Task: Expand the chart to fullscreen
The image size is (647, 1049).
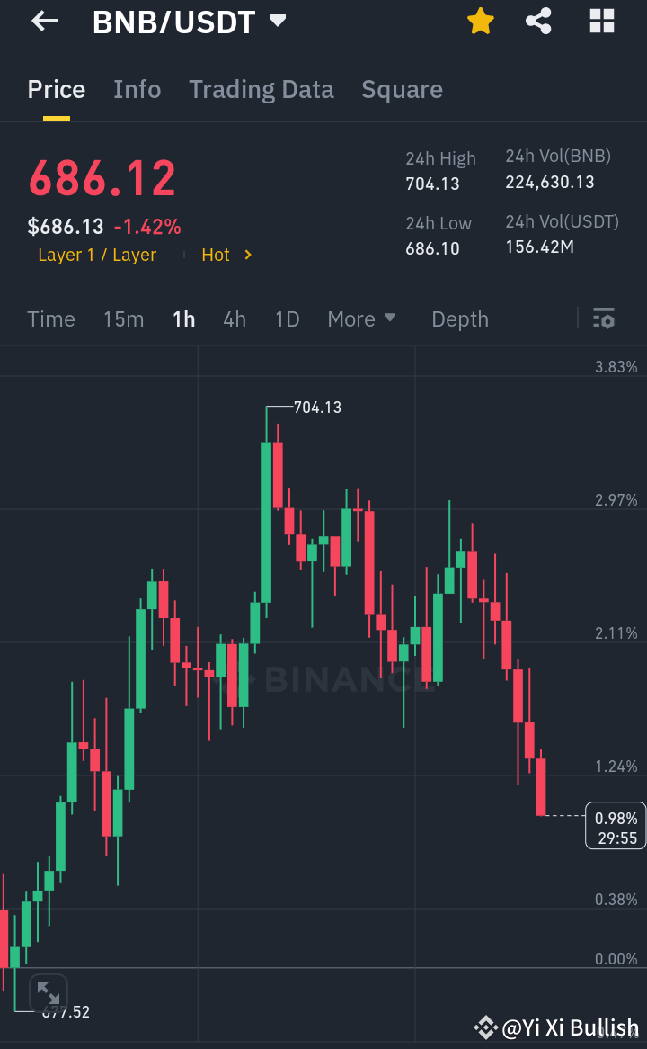Action: (x=48, y=992)
